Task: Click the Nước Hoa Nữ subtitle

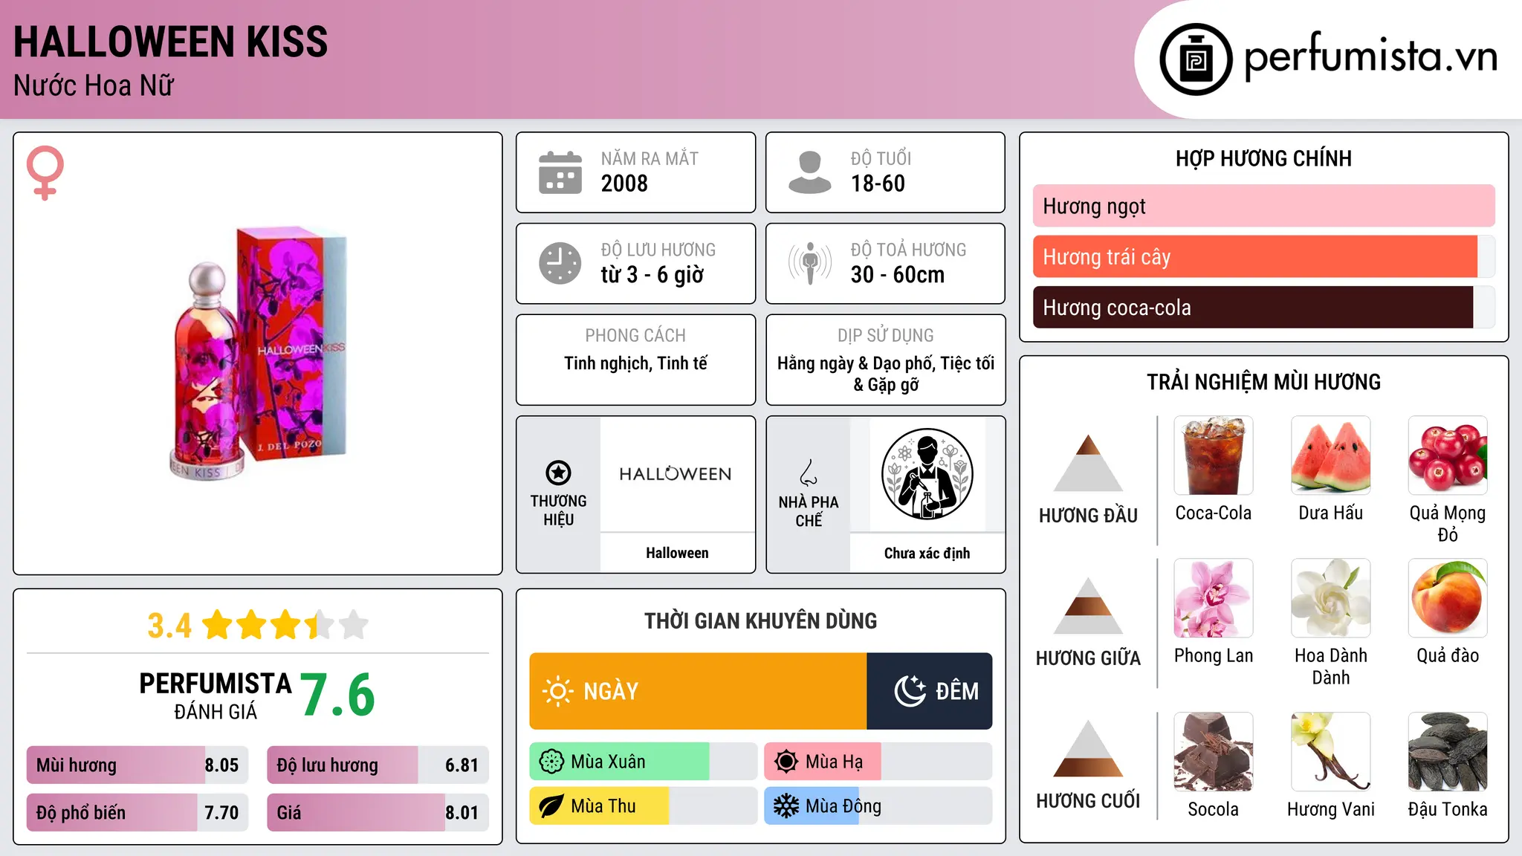Action: 94,86
